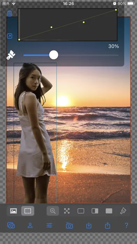Tap the battery status bar icon
This screenshot has height=244, width=137.
tap(131, 4)
